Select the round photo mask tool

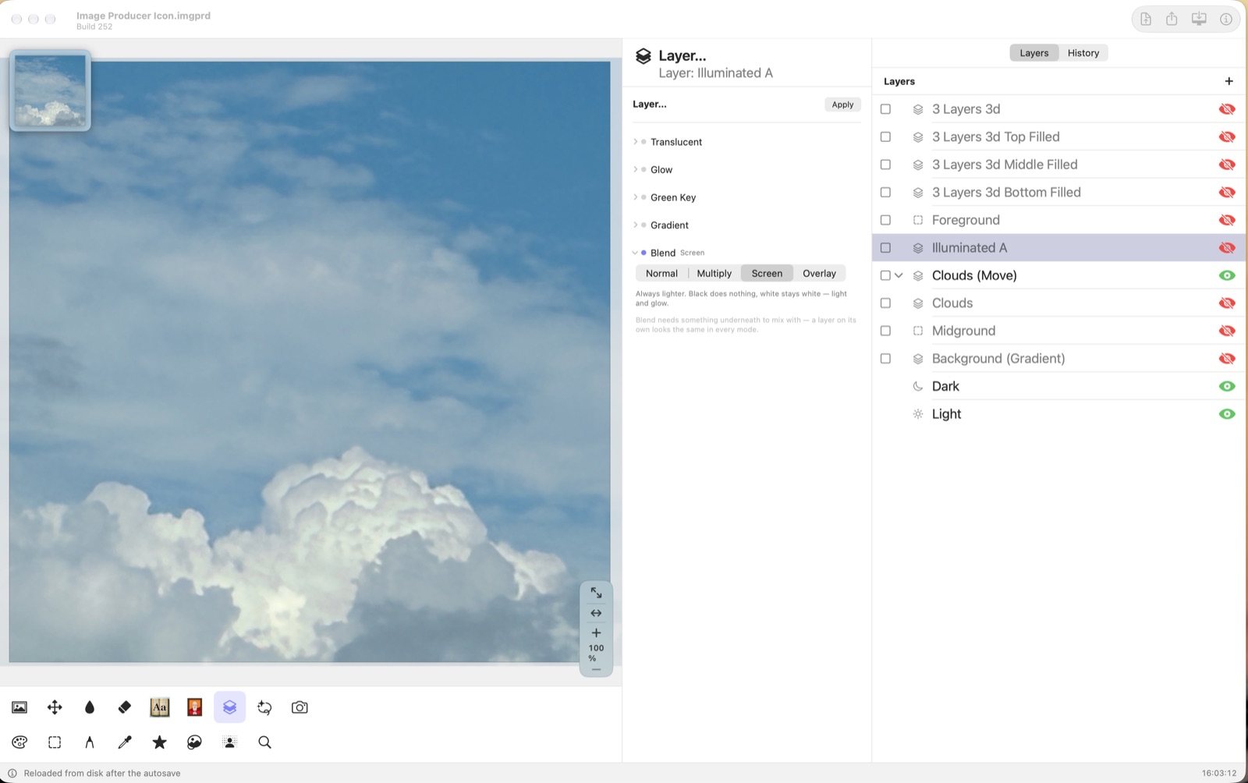click(x=195, y=742)
